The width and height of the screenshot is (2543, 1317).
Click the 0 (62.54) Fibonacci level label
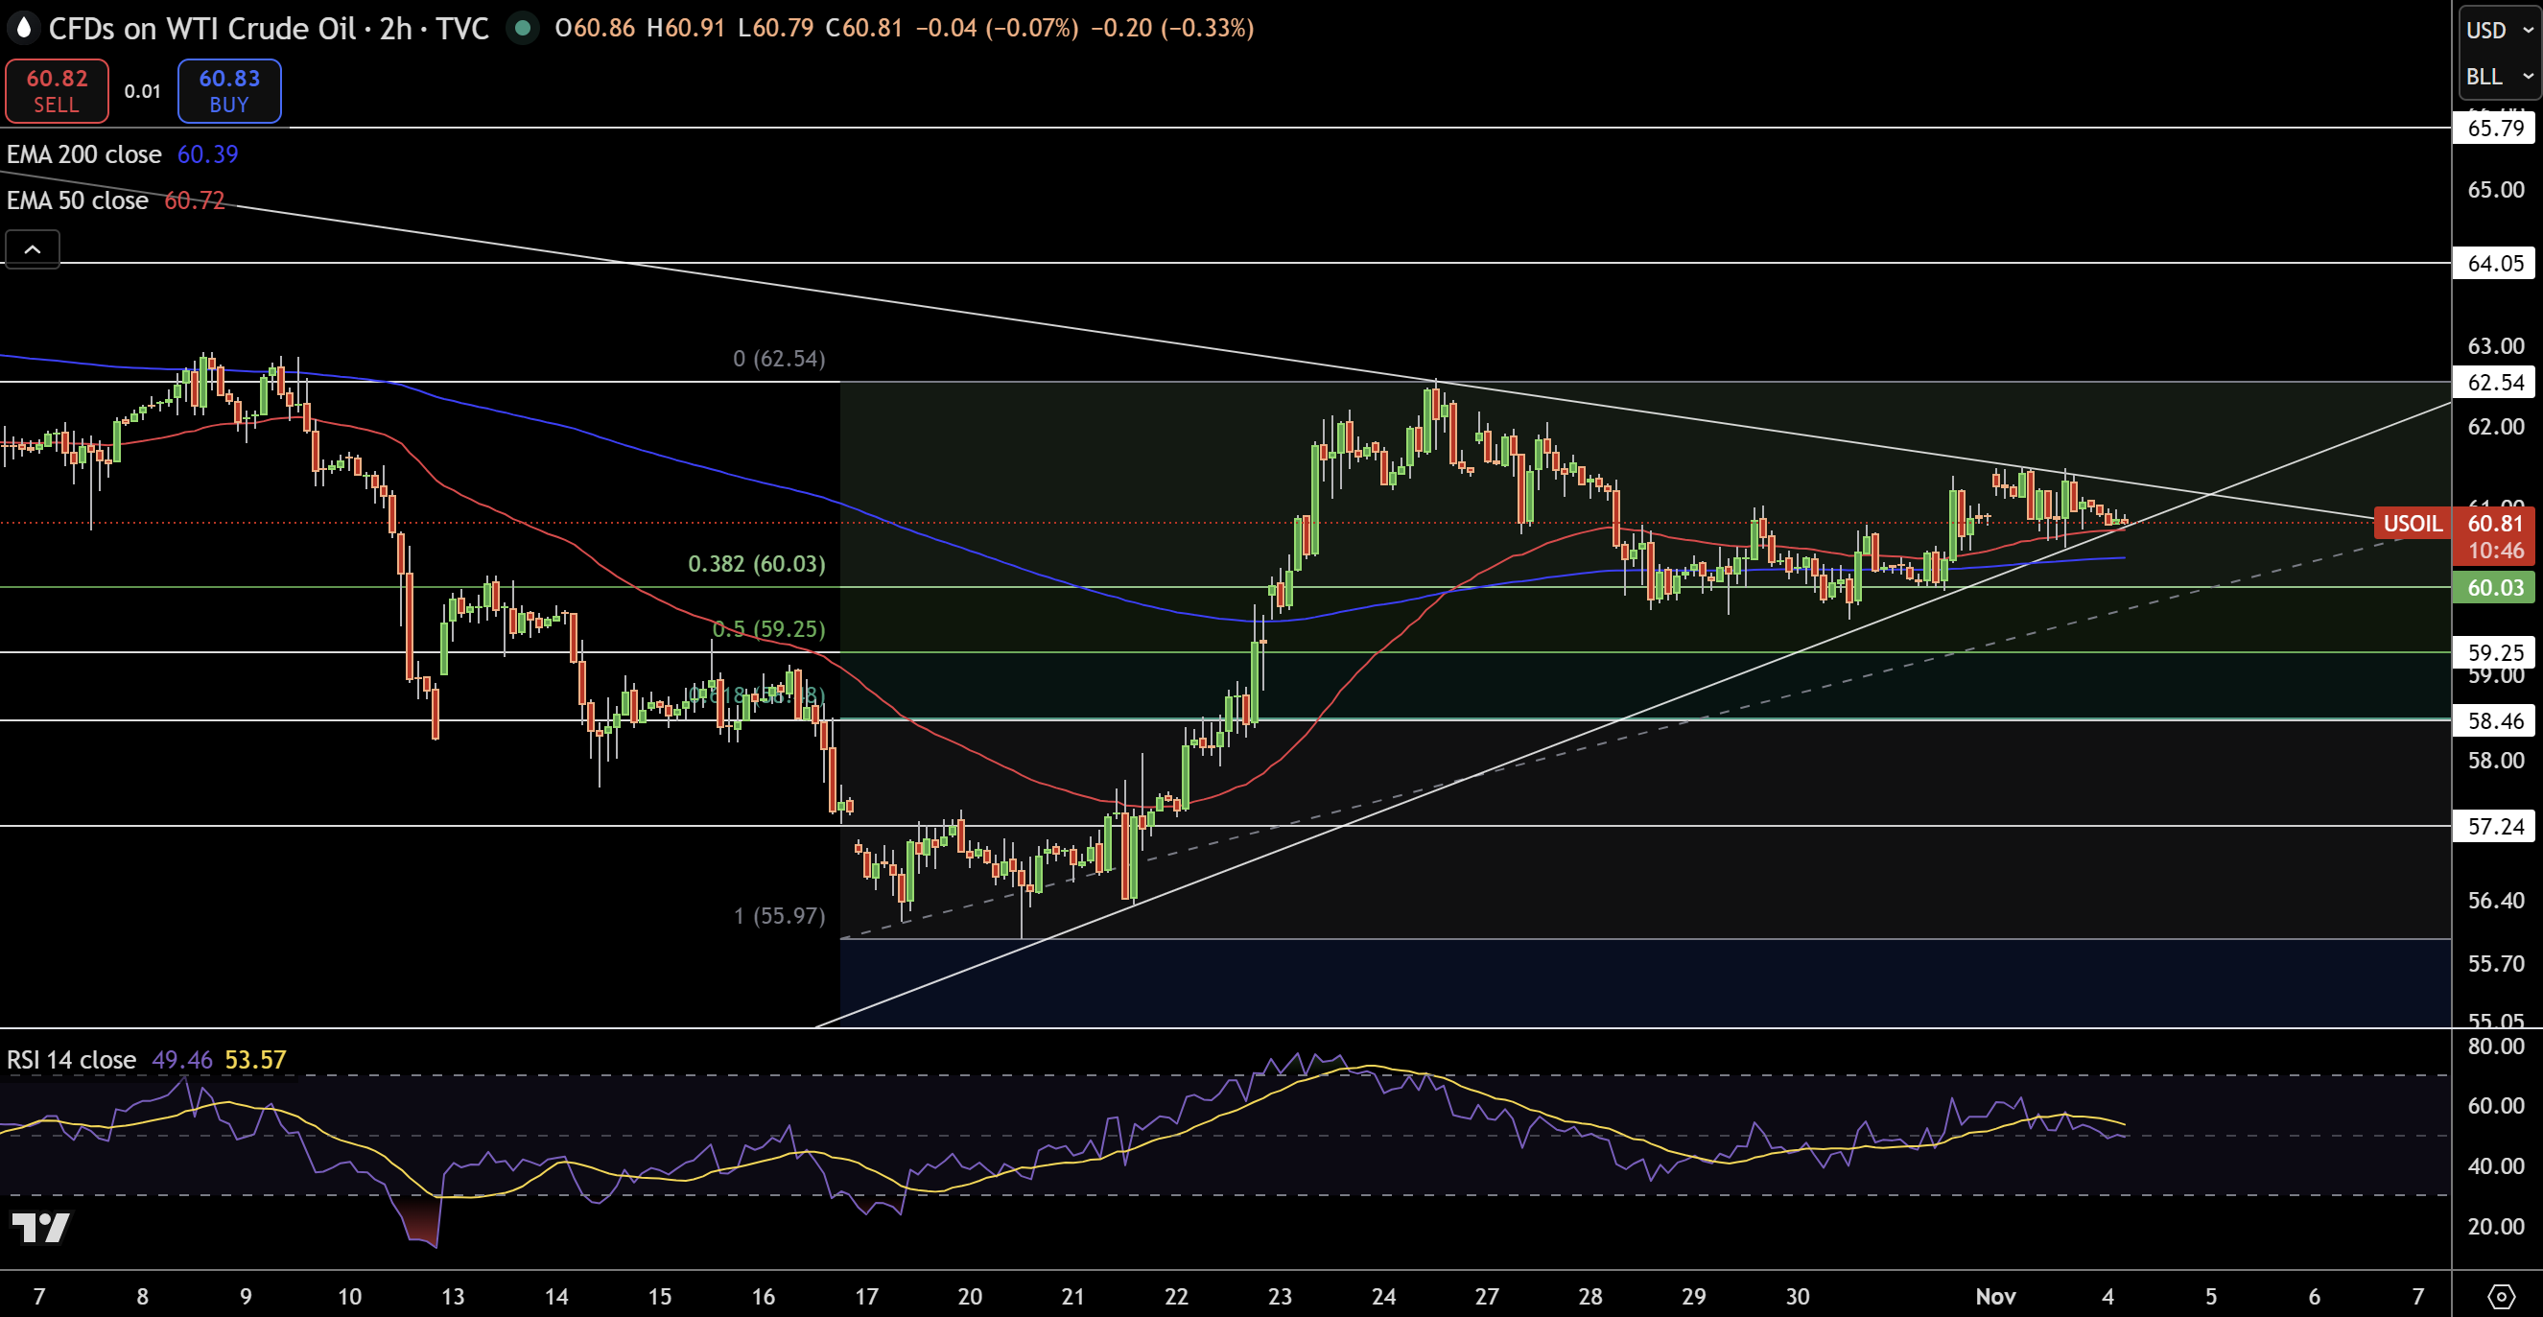(779, 359)
